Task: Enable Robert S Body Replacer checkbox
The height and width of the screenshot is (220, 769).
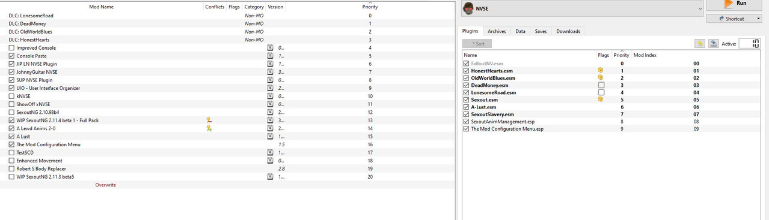Action: [x=12, y=169]
